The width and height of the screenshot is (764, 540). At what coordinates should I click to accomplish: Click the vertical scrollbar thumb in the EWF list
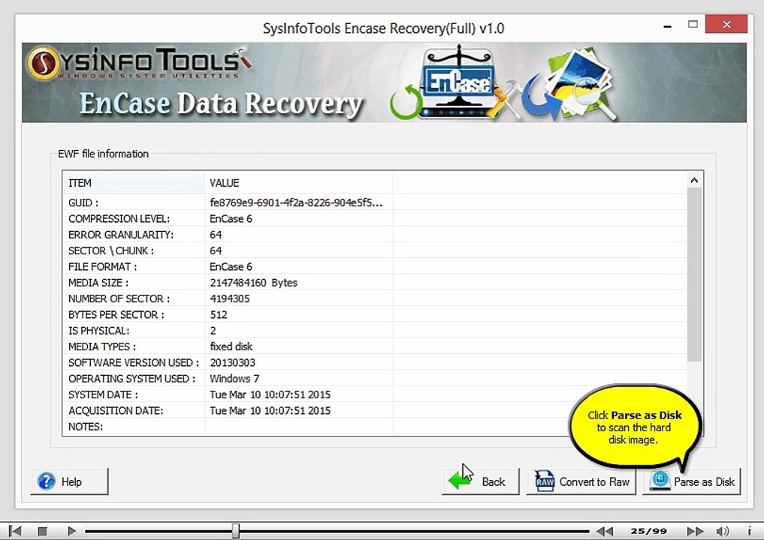[694, 274]
